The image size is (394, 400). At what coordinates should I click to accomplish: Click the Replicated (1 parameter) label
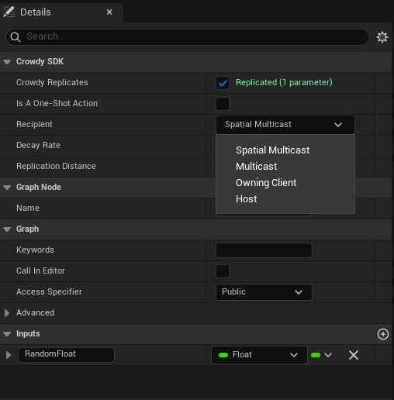(x=284, y=82)
